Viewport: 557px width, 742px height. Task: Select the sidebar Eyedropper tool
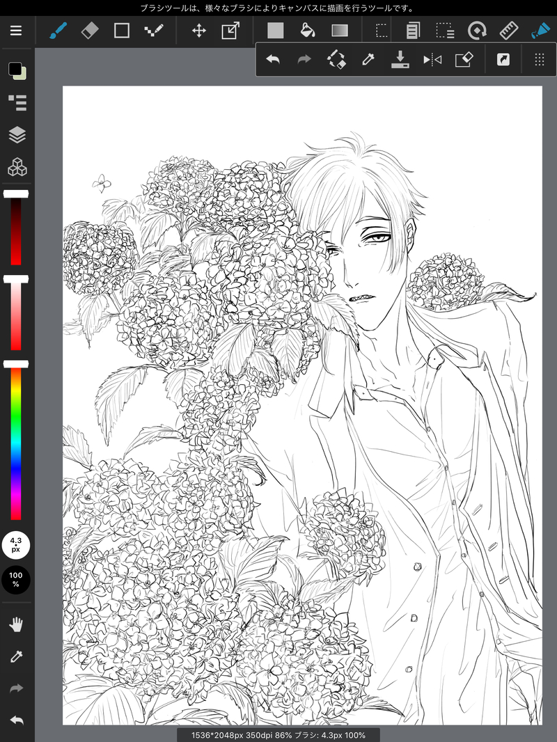pyautogui.click(x=16, y=656)
